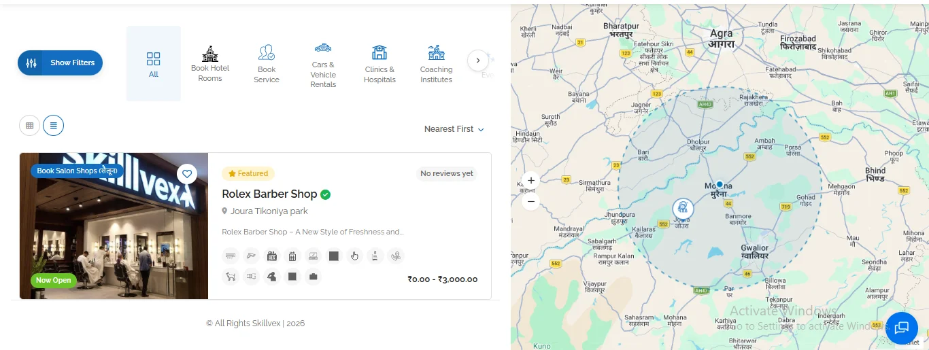Switch to grid view layout

(x=29, y=125)
